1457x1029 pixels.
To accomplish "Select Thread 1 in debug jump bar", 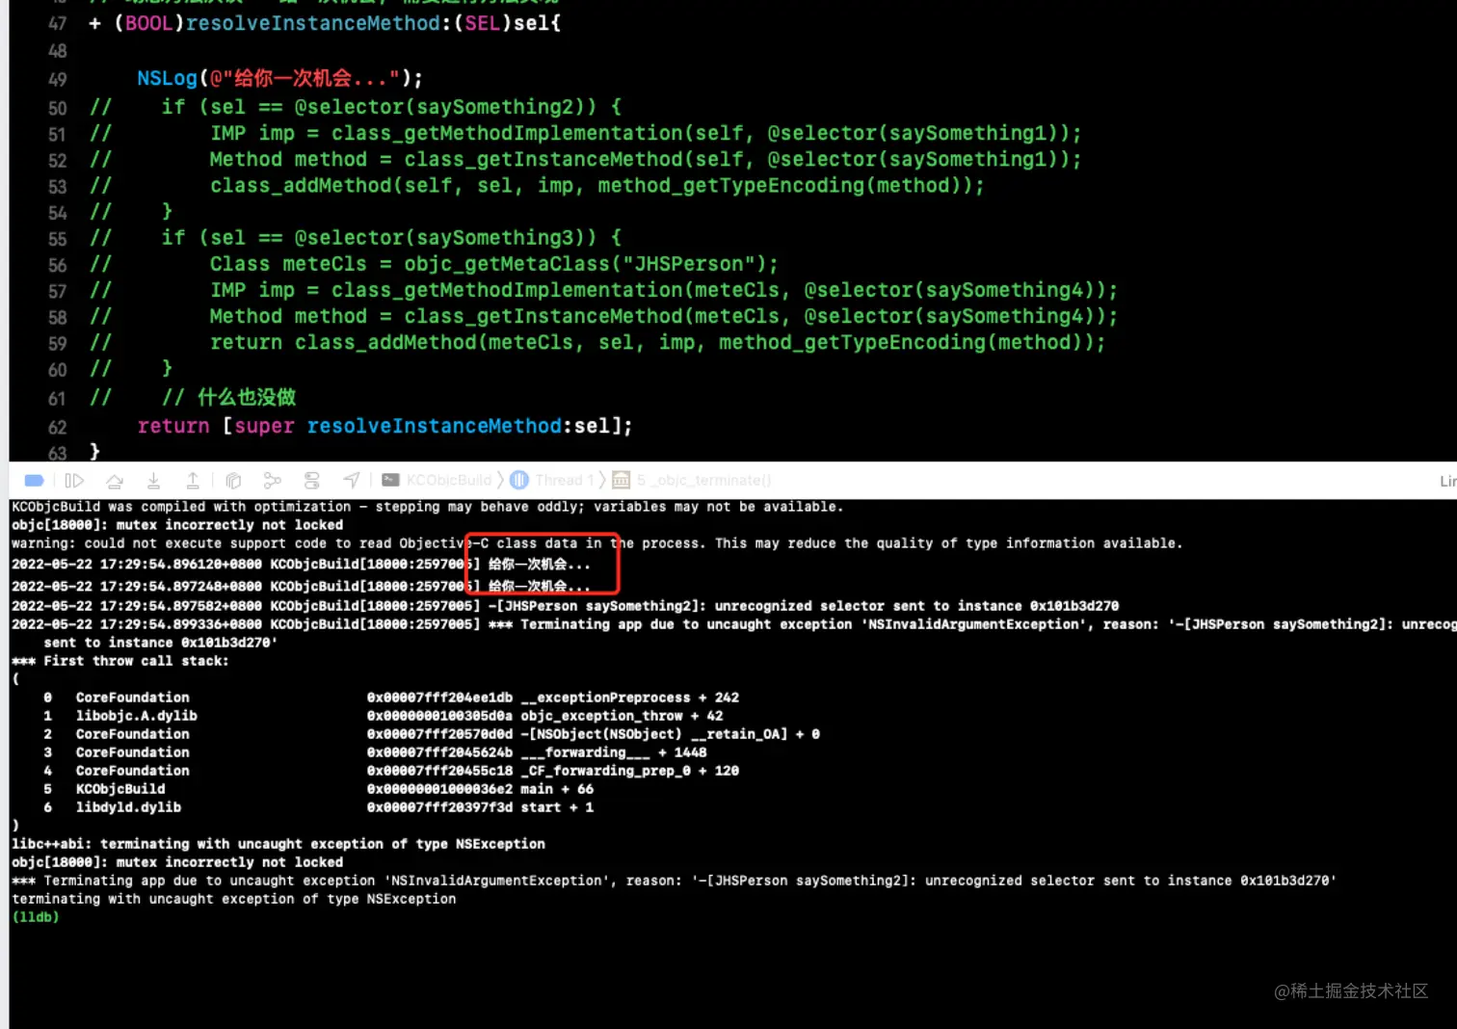I will (x=552, y=480).
